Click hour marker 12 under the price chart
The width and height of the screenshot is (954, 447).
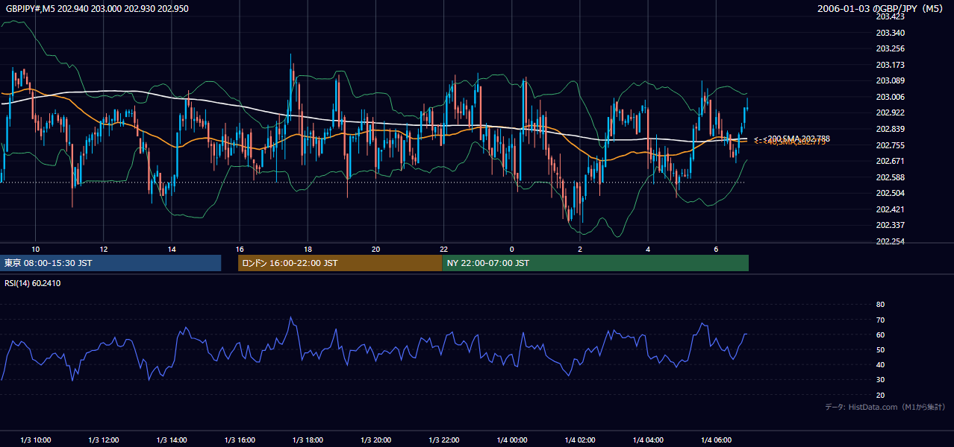tap(103, 249)
